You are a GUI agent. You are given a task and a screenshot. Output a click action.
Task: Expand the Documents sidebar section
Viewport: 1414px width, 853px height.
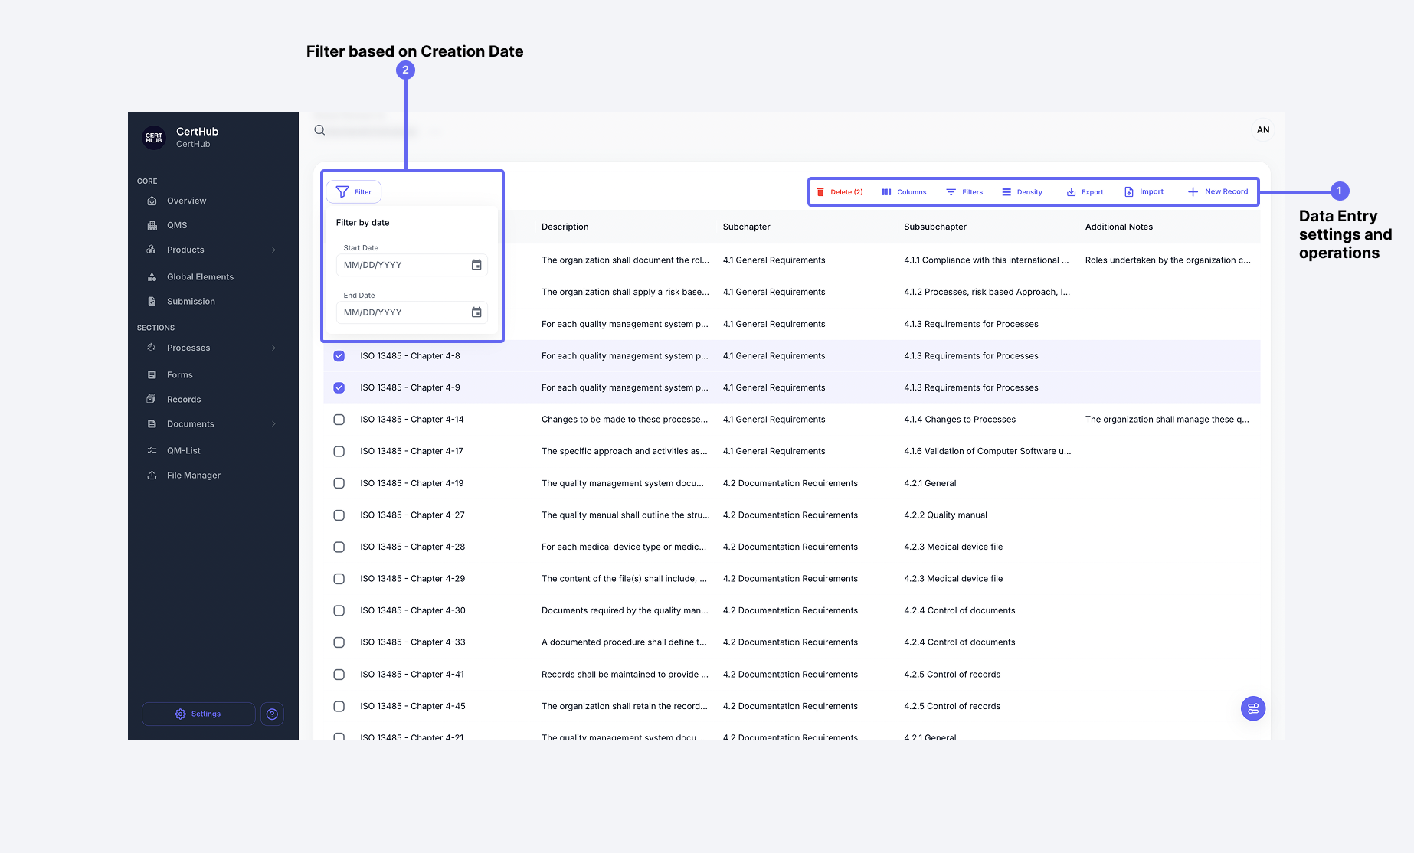pyautogui.click(x=273, y=424)
